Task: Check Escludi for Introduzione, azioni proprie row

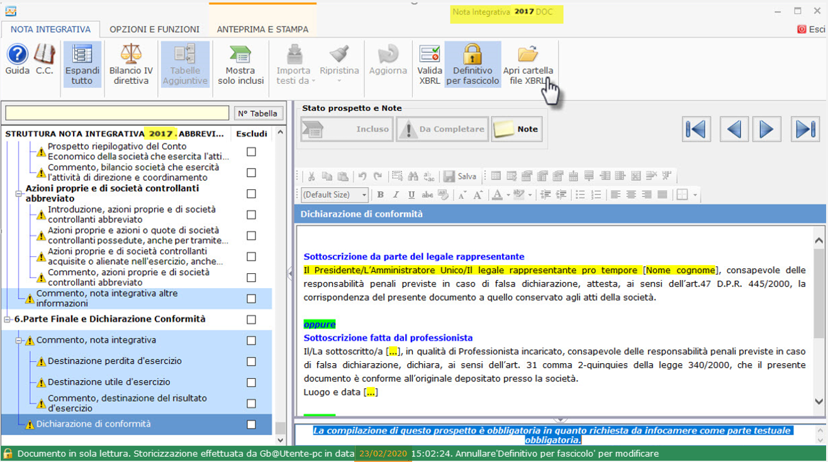Action: pos(251,215)
